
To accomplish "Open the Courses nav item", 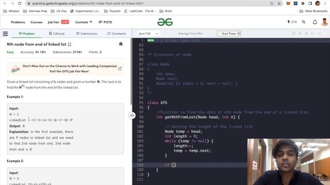I will click(37, 22).
